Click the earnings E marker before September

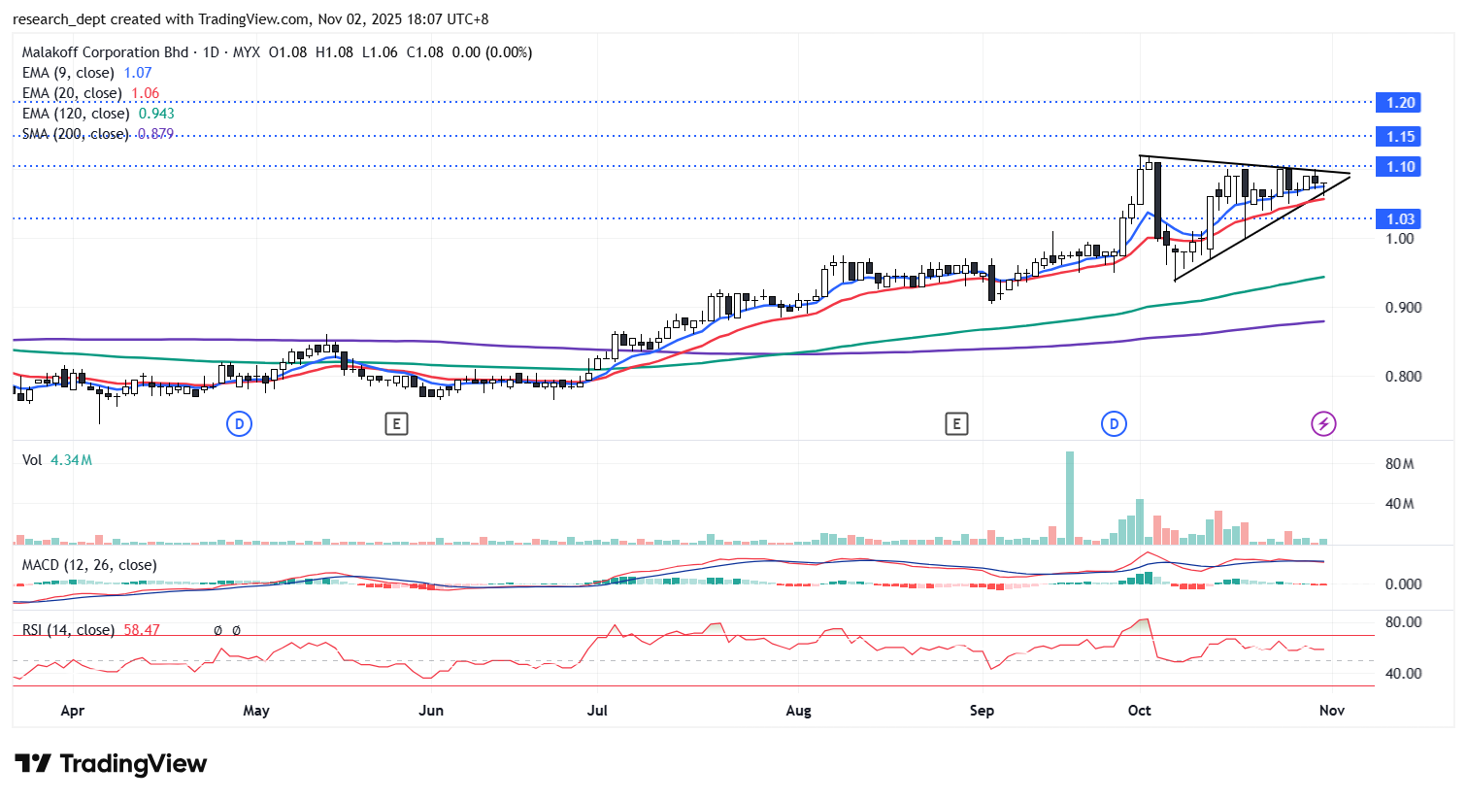(956, 423)
